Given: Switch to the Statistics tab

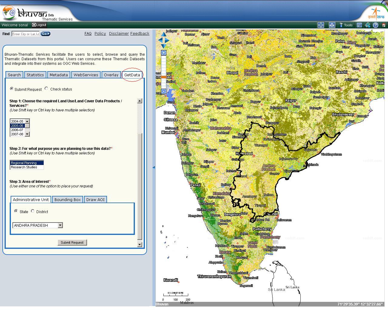Looking at the screenshot, I should point(35,75).
